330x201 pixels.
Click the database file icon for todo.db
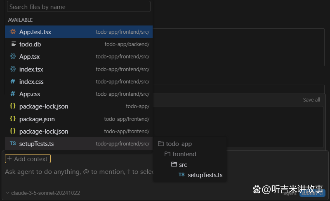click(x=13, y=44)
